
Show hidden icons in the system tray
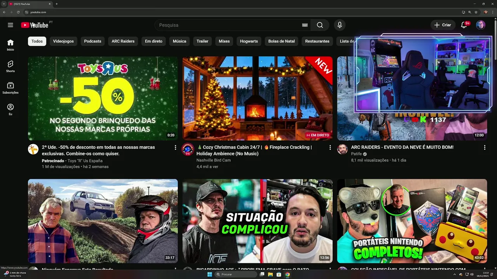click(455, 274)
